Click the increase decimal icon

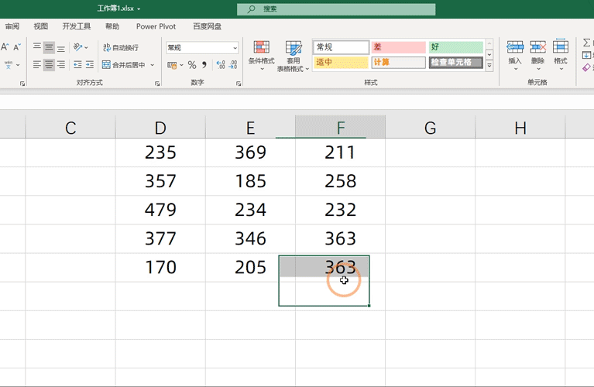coord(221,65)
